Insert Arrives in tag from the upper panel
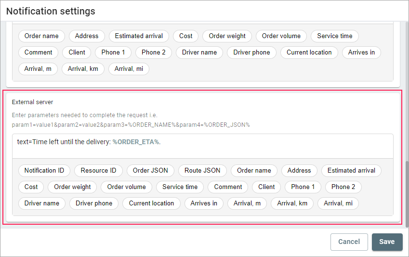The height and width of the screenshot is (257, 409). [361, 53]
